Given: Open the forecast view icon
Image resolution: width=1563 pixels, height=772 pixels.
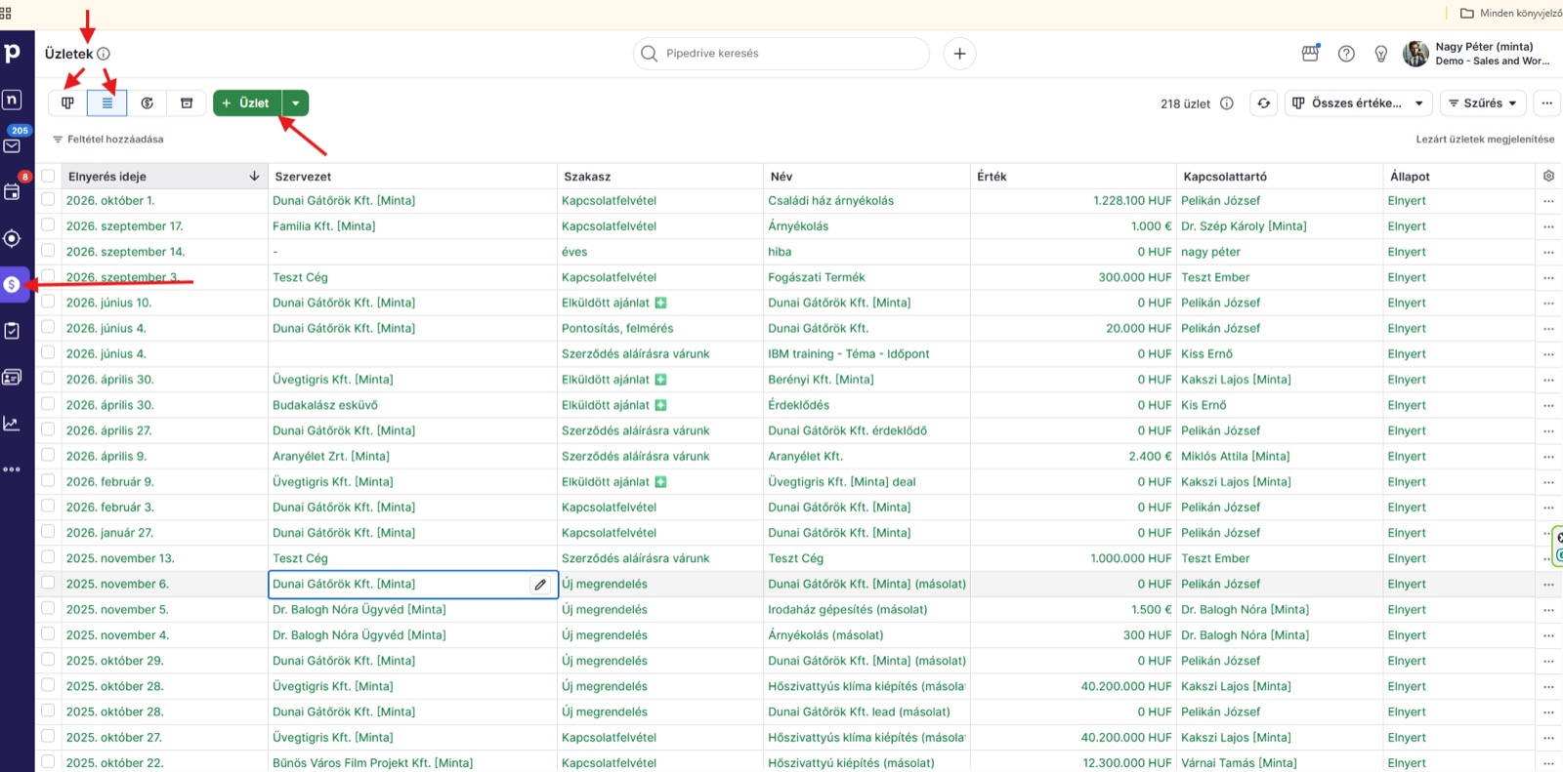Looking at the screenshot, I should (147, 102).
